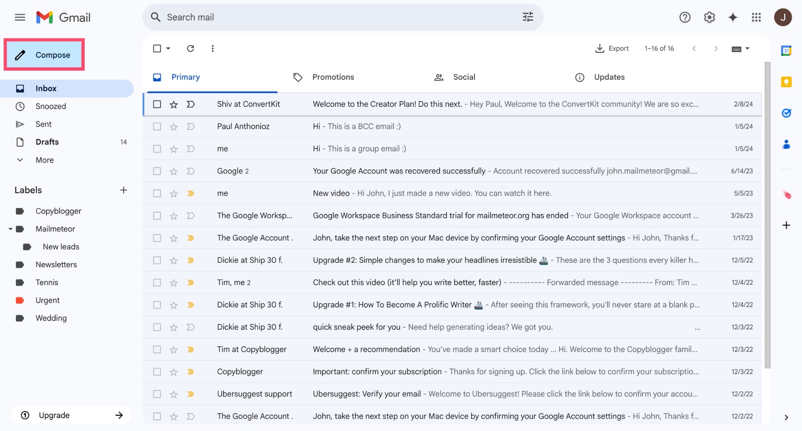Screen dimensions: 802x431
Task: Star the Ubersuggest support email
Action: 174,394
